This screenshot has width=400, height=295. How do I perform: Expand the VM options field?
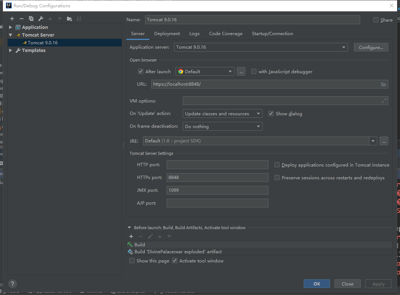(384, 101)
